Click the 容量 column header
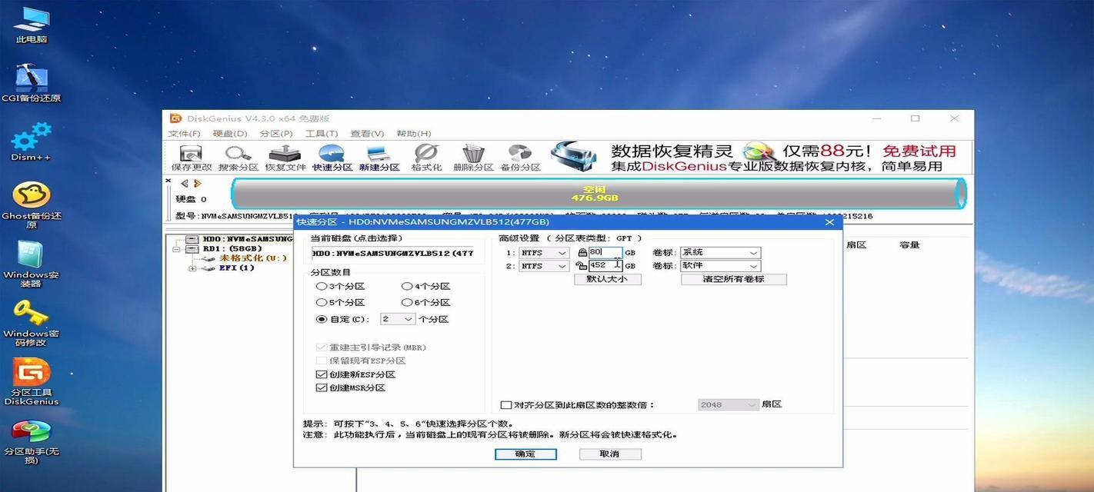This screenshot has height=492, width=1094. click(909, 245)
